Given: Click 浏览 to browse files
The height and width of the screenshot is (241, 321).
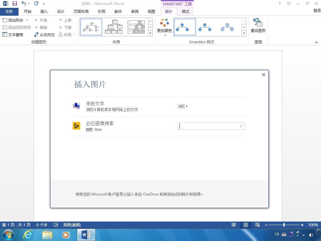Looking at the screenshot, I should (182, 106).
